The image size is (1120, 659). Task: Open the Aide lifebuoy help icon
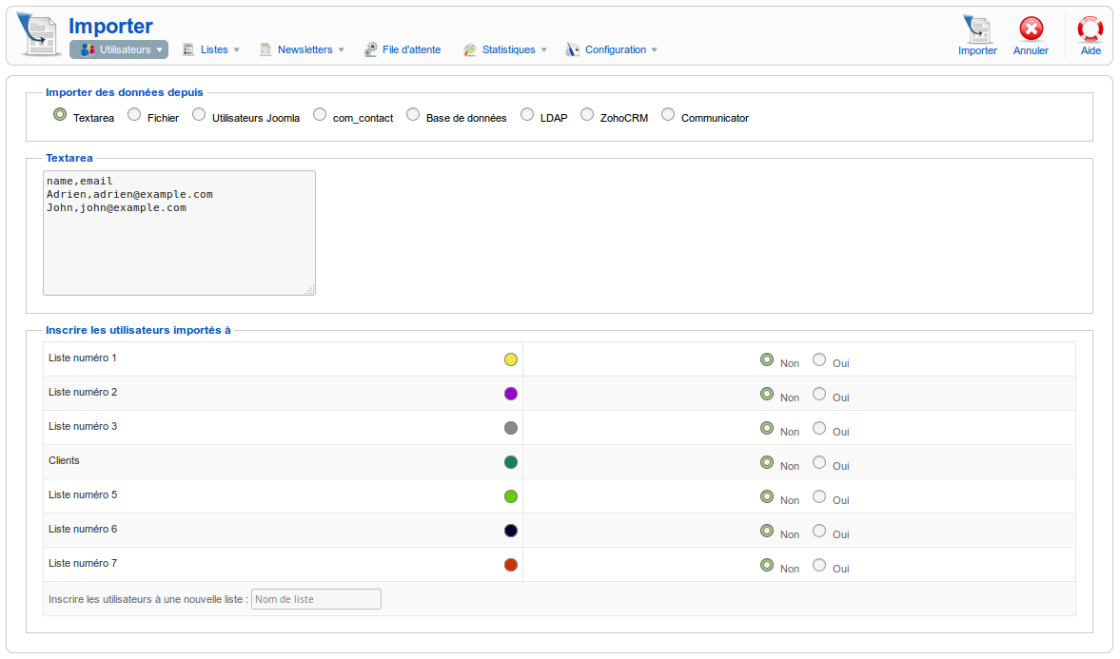[x=1091, y=29]
